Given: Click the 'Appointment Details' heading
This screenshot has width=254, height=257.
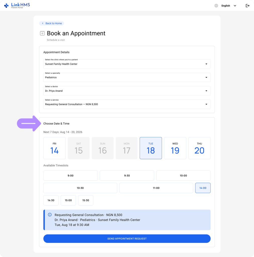Looking at the screenshot, I should click(56, 52).
